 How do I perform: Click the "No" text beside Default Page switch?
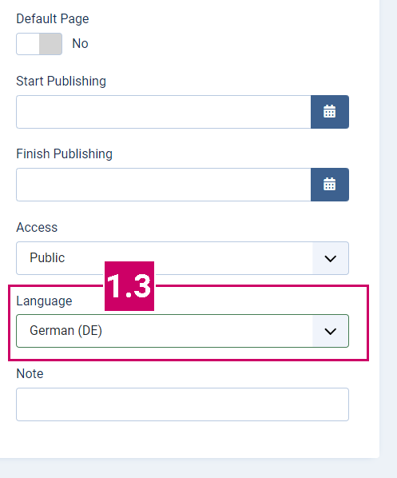tap(80, 44)
